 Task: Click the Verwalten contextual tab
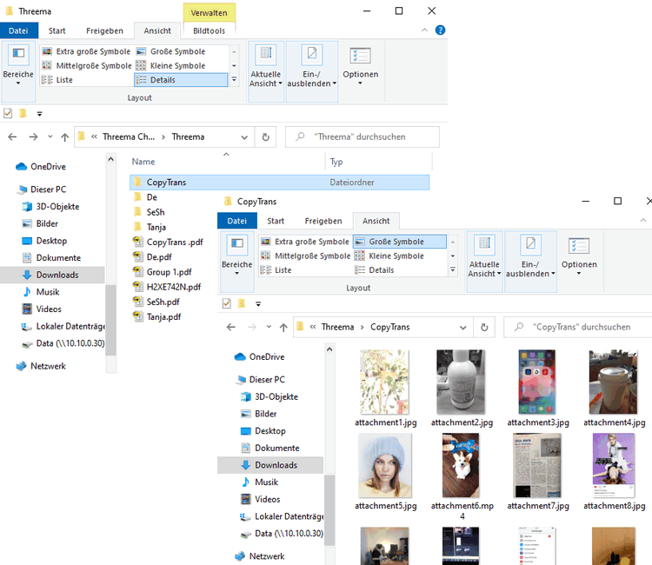(x=209, y=12)
